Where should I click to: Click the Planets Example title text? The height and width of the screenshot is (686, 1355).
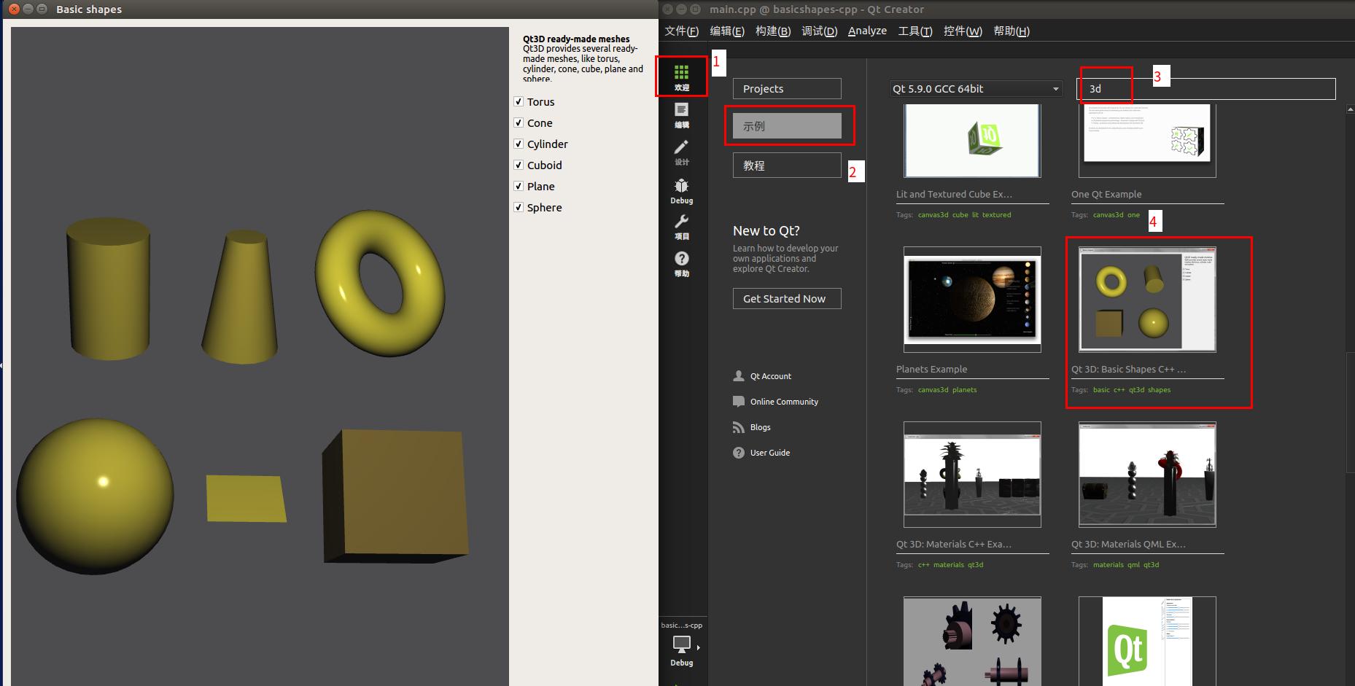click(x=931, y=370)
